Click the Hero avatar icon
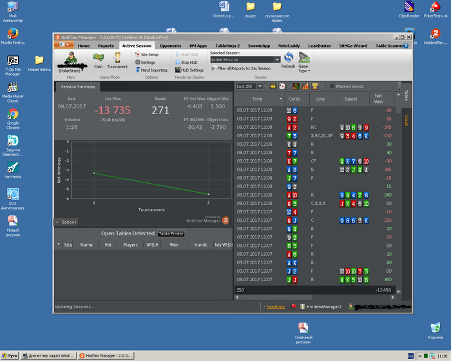 pos(71,57)
